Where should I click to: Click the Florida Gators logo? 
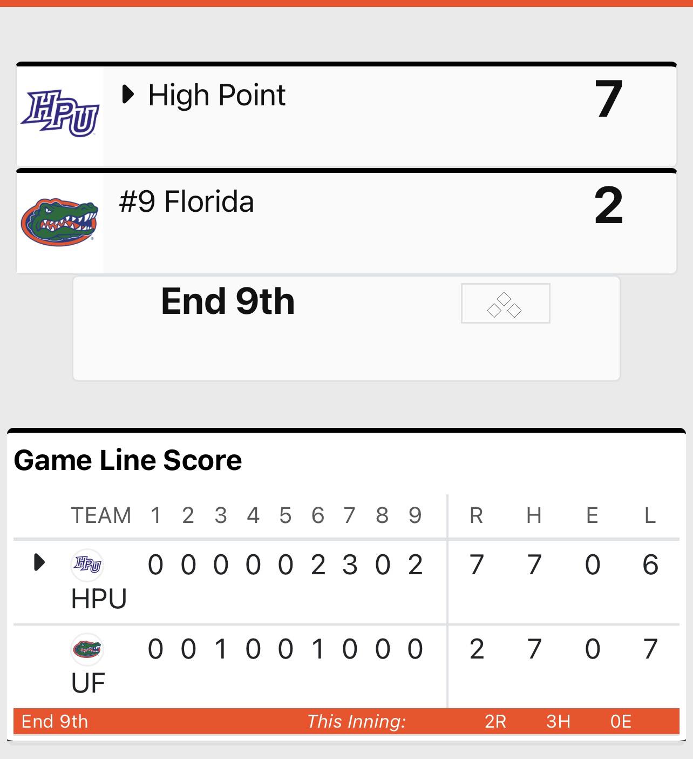point(59,223)
